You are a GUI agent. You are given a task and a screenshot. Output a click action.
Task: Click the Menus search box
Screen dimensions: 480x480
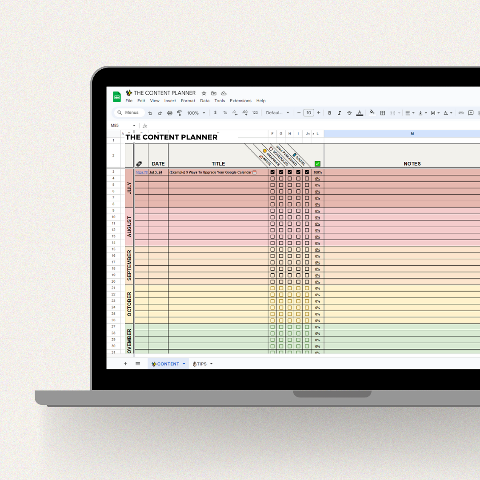pos(129,112)
